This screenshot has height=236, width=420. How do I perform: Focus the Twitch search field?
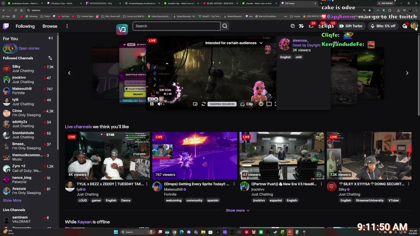point(177,26)
